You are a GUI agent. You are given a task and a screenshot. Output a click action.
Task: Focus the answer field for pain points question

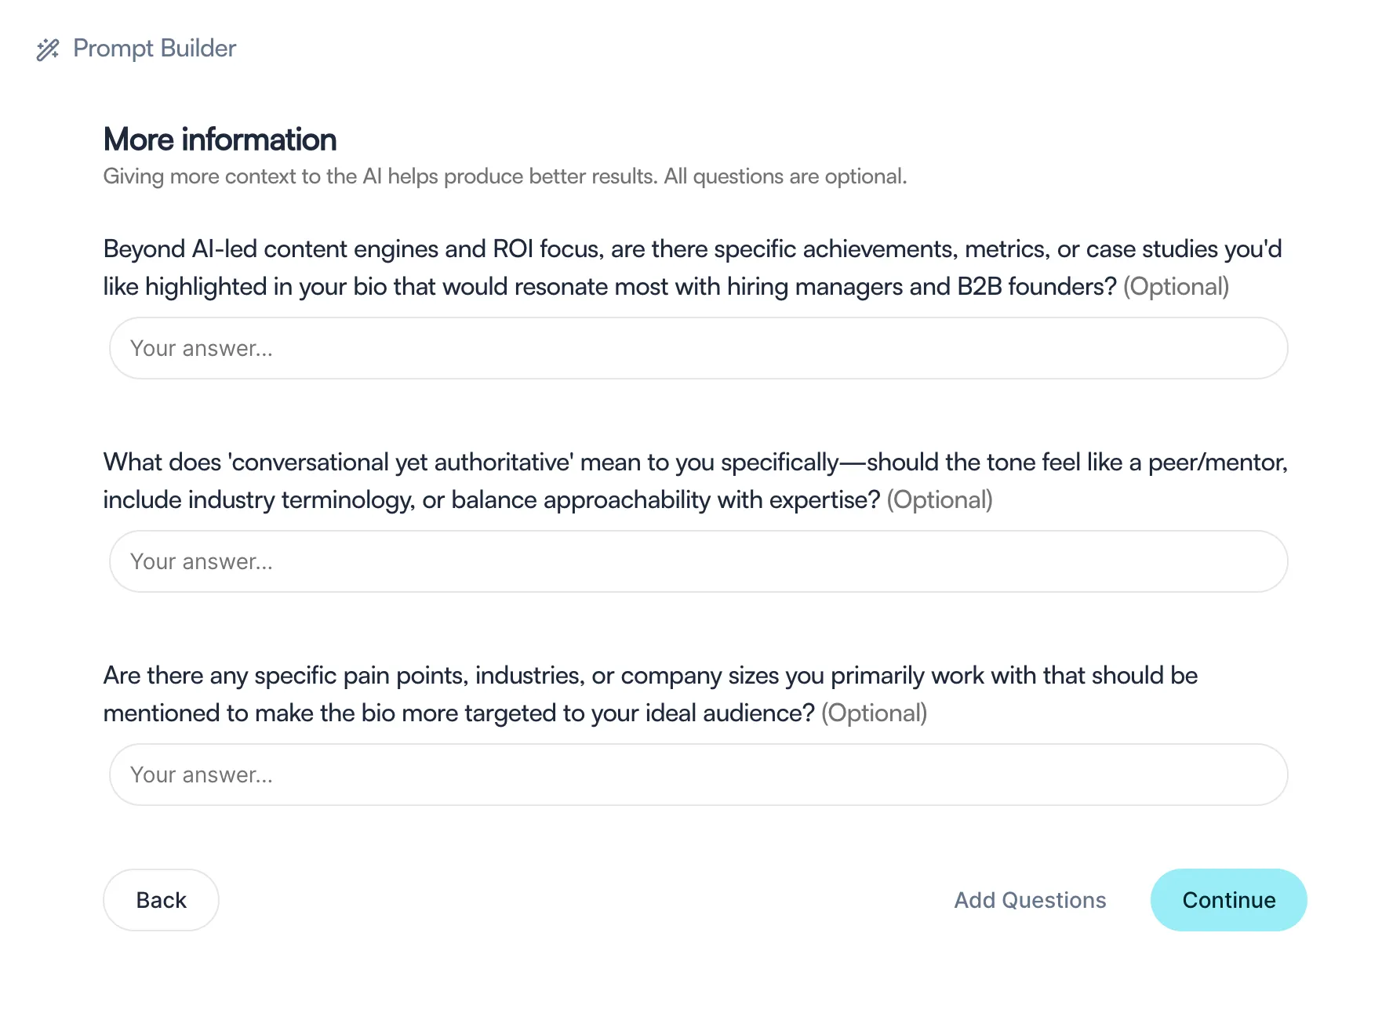pyautogui.click(x=698, y=775)
